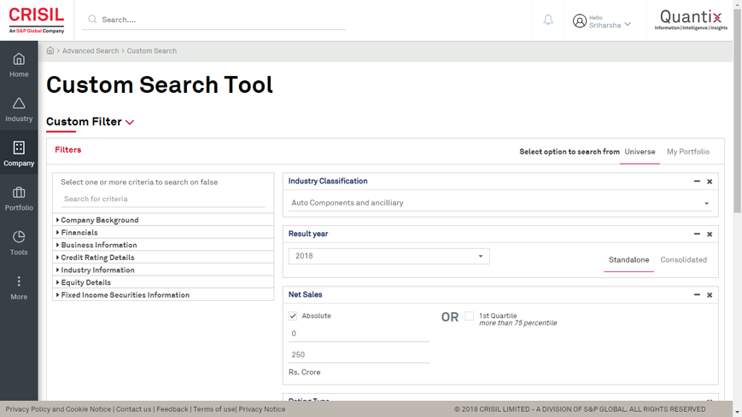742x417 pixels.
Task: Open the Portfolio briefcase icon
Action: 19,193
